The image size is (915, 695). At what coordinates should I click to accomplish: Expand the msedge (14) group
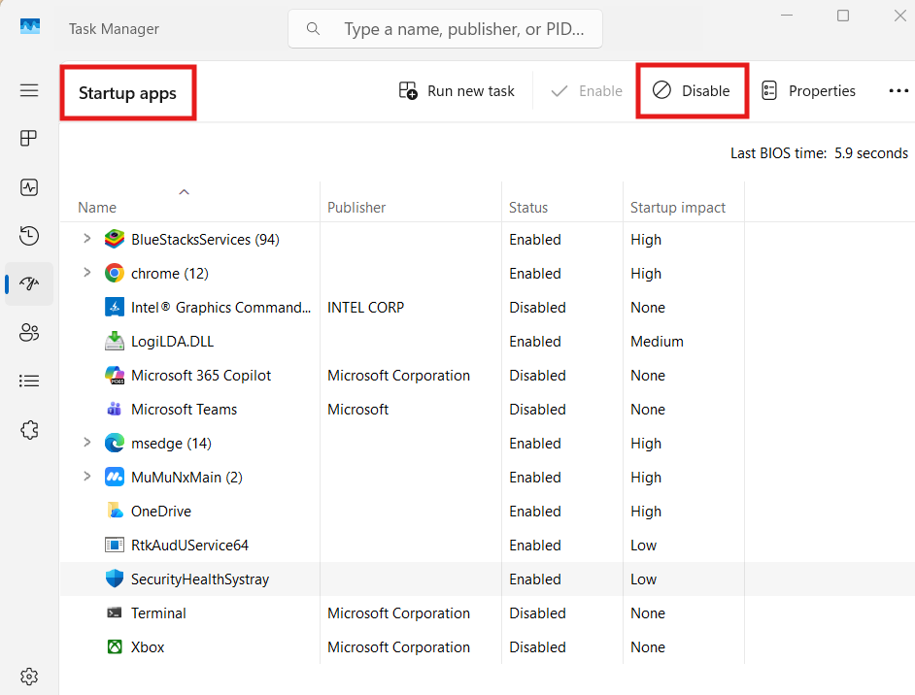click(87, 443)
